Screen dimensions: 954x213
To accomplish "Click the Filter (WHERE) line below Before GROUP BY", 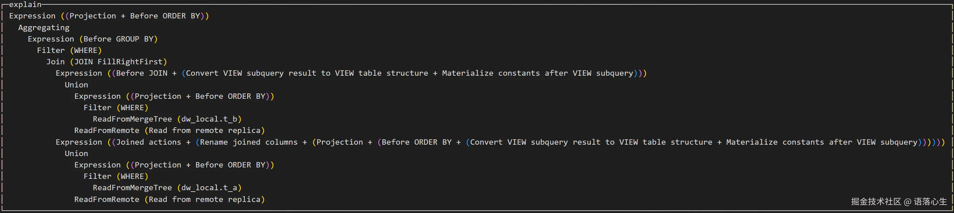I will [x=69, y=50].
